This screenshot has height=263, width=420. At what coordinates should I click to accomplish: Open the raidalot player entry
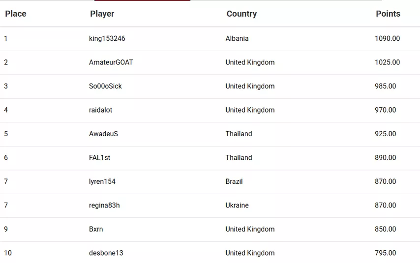(101, 110)
